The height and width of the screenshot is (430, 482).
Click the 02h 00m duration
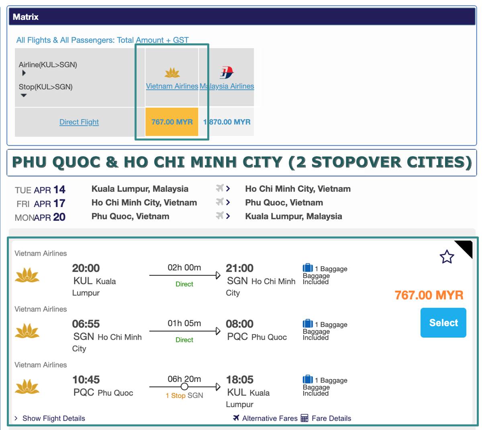184,268
